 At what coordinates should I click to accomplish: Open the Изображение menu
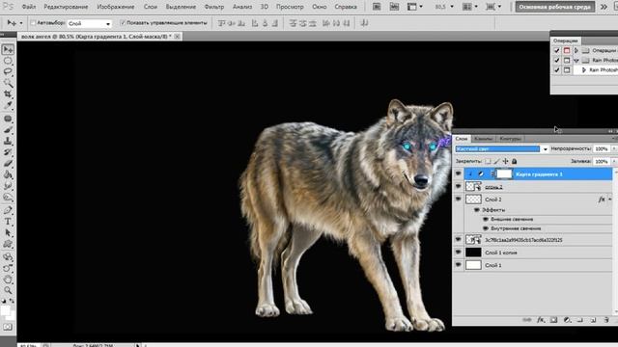coord(116,7)
